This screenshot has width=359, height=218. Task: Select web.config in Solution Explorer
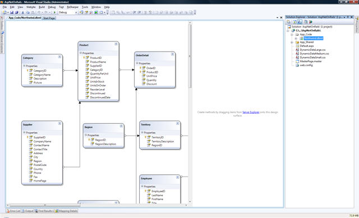(306, 65)
